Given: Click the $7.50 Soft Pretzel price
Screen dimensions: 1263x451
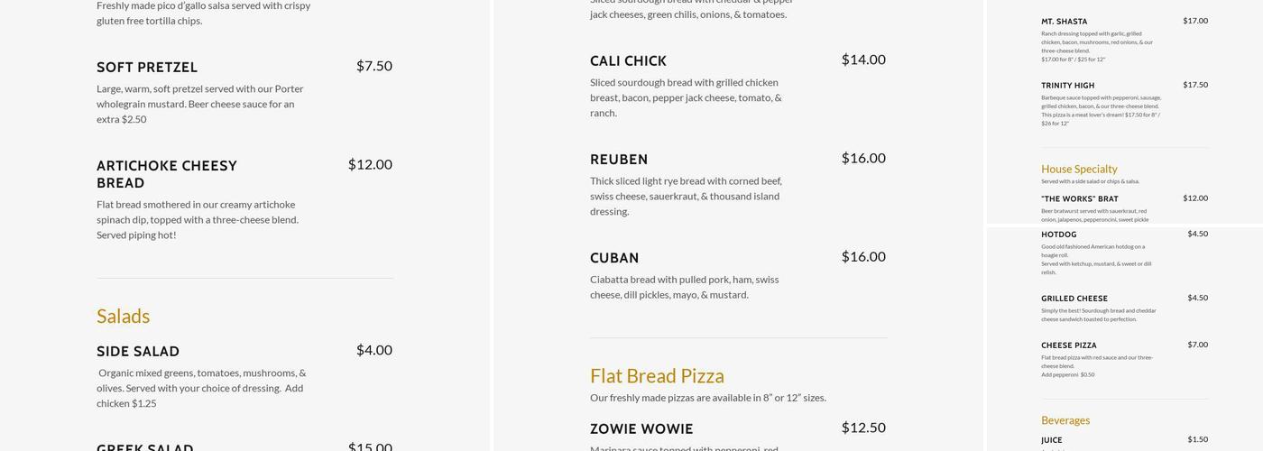Looking at the screenshot, I should (x=373, y=66).
